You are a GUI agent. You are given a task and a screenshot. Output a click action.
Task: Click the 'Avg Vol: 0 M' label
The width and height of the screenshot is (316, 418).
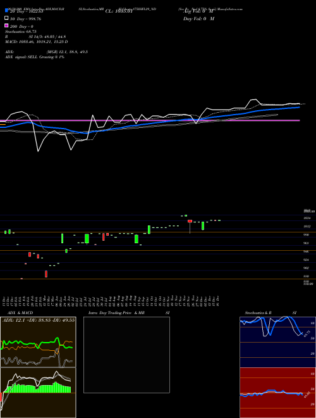coord(198,12)
